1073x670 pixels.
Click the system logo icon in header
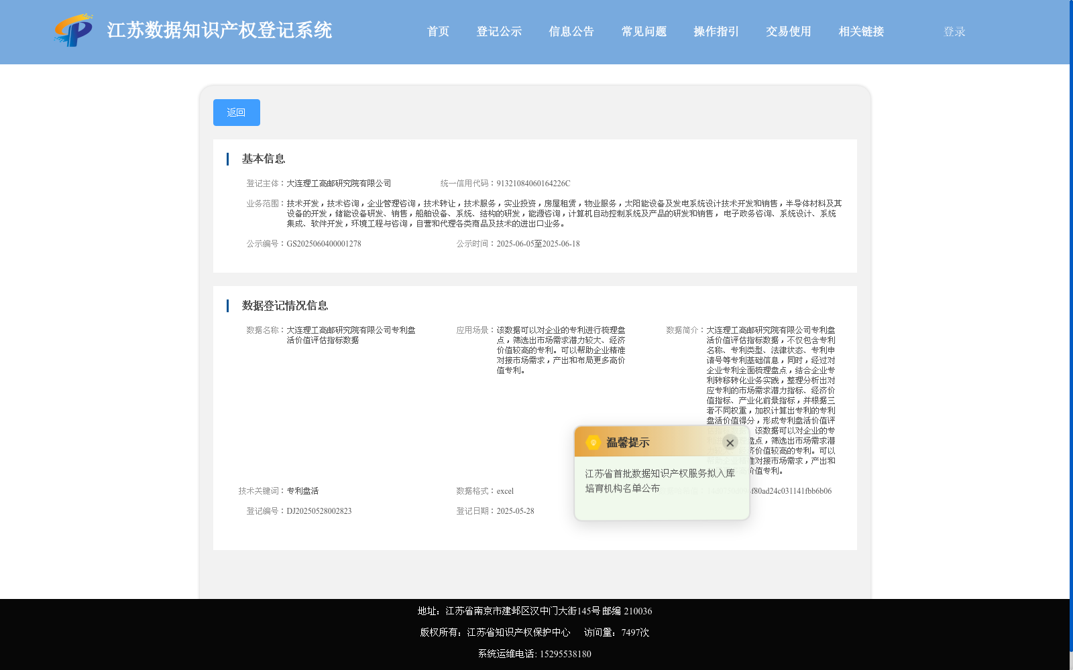[74, 30]
